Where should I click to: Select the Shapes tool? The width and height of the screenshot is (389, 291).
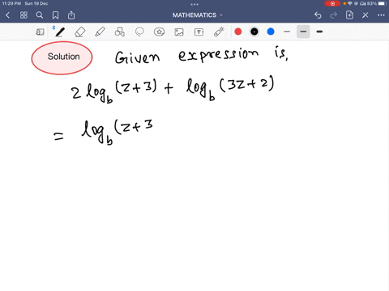[119, 32]
